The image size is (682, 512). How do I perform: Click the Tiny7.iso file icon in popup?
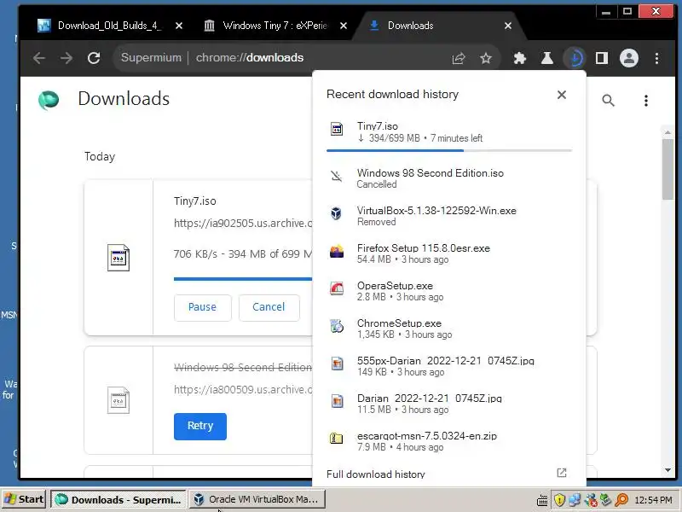(337, 130)
